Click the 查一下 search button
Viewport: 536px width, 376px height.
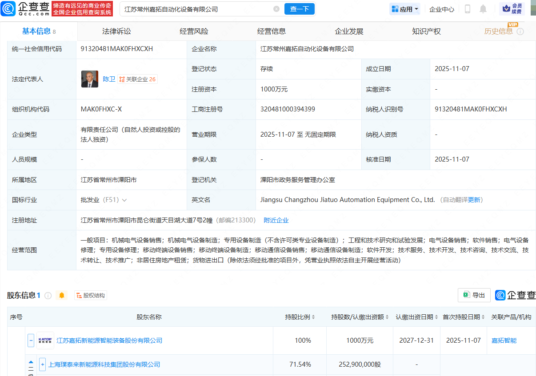click(x=299, y=8)
